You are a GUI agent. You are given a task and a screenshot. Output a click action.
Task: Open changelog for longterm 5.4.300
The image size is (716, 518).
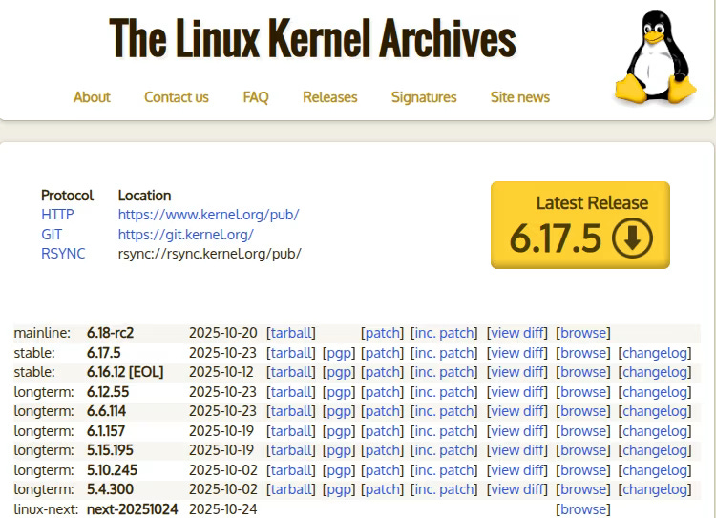655,489
